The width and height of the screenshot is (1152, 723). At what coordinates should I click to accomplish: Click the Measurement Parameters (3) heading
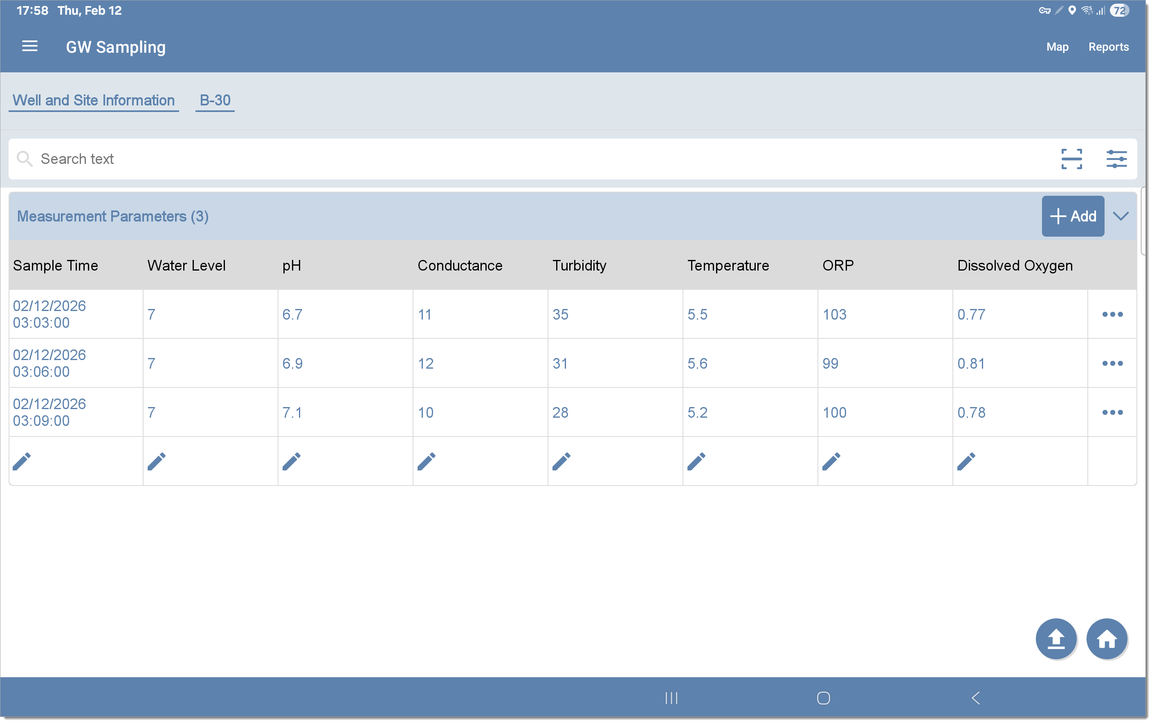click(x=112, y=216)
